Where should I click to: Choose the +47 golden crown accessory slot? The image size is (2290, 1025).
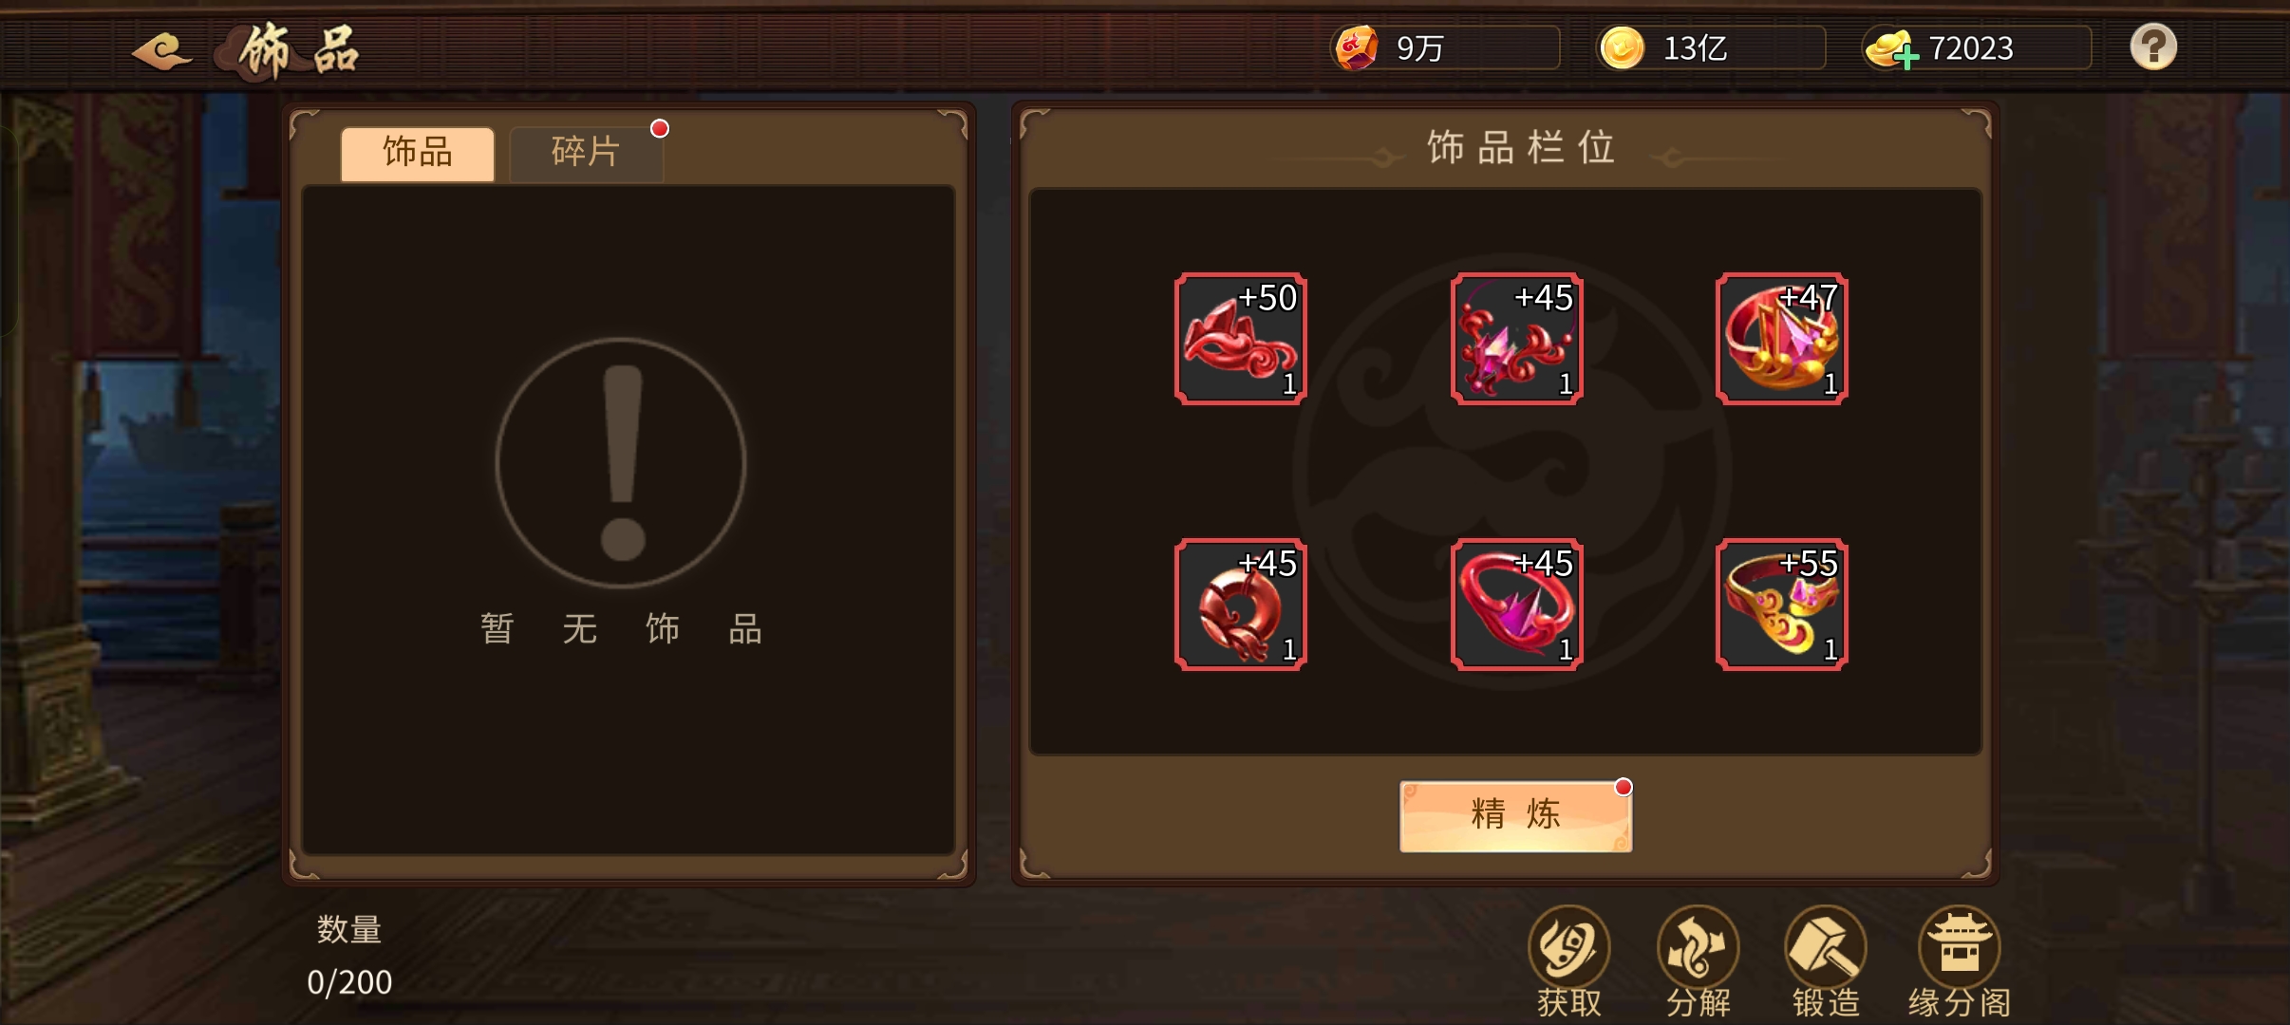point(1781,339)
